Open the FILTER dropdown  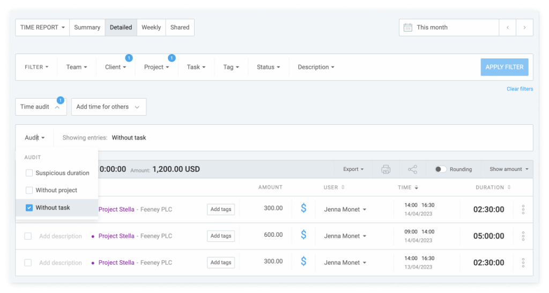point(36,67)
